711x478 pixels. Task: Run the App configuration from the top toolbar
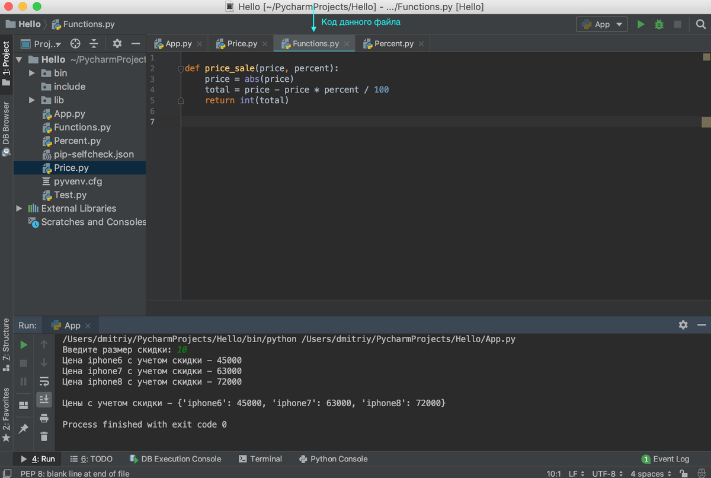(x=640, y=24)
